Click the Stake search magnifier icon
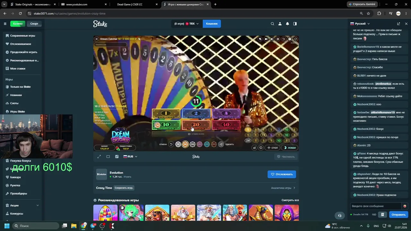The width and height of the screenshot is (411, 231). click(x=272, y=24)
